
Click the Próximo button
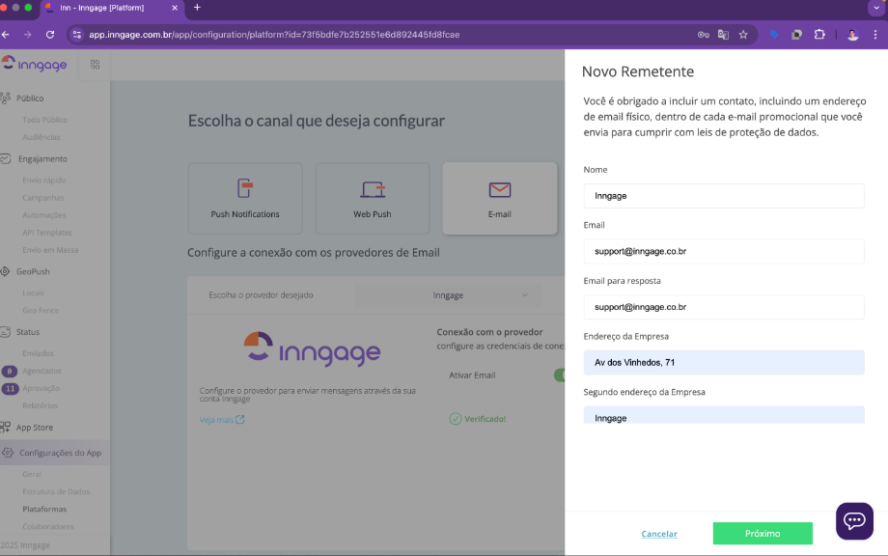click(x=763, y=534)
